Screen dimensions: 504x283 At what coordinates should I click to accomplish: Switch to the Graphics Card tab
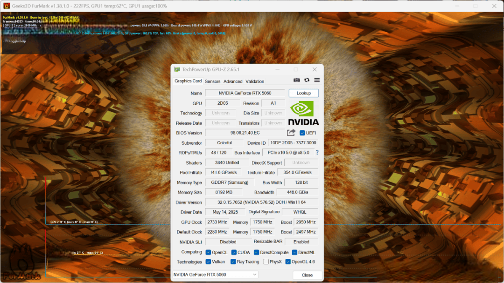(x=188, y=81)
